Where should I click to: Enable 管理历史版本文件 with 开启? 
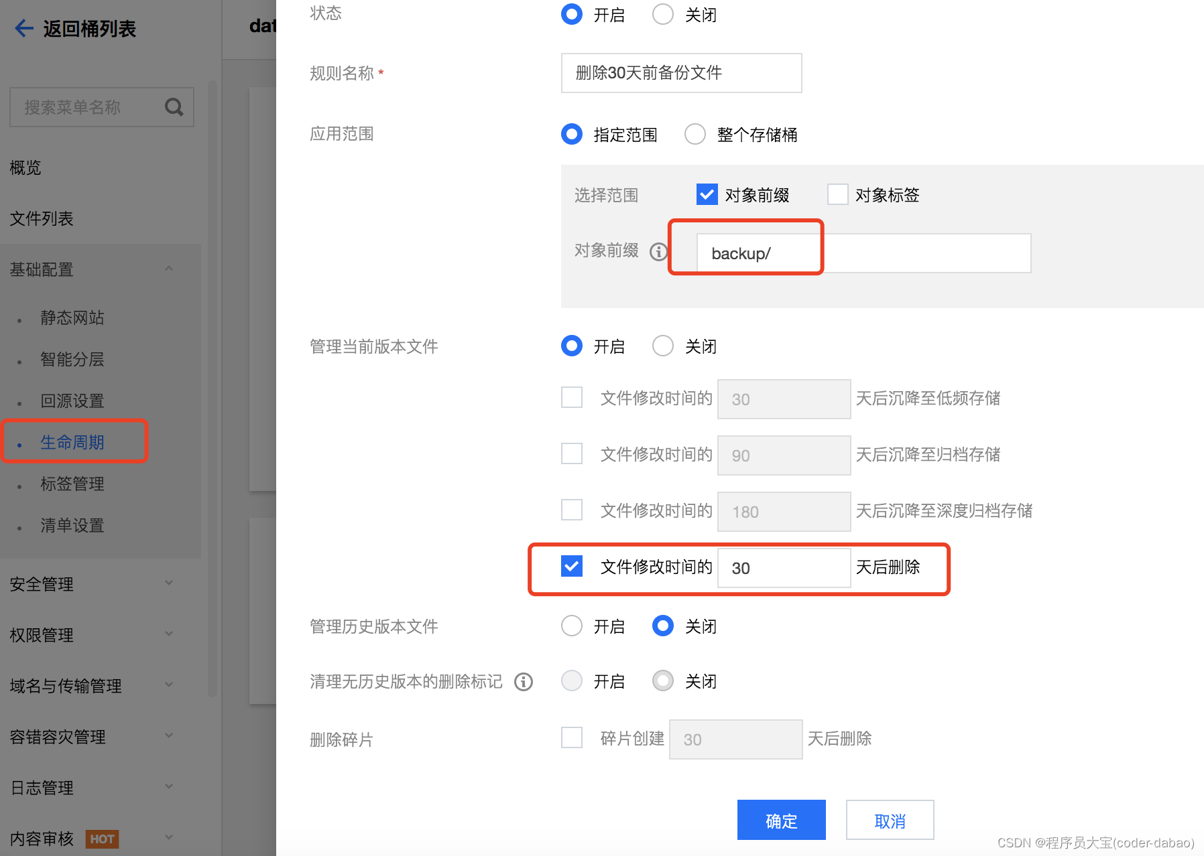571,626
